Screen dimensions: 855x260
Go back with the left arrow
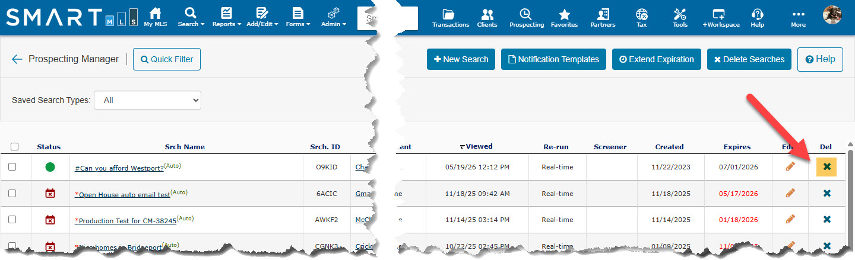(x=17, y=59)
